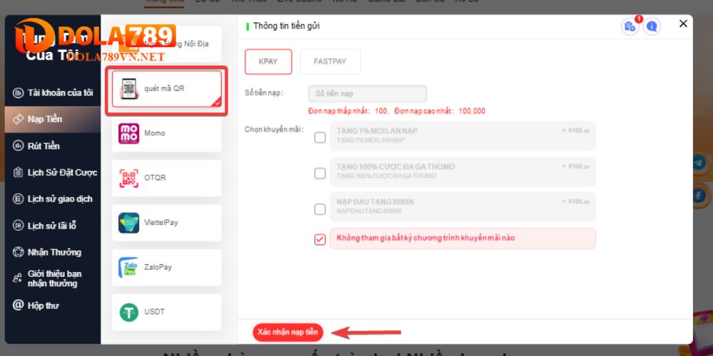Click the Tài khoản của tôi icon
The height and width of the screenshot is (356, 713).
pos(19,93)
